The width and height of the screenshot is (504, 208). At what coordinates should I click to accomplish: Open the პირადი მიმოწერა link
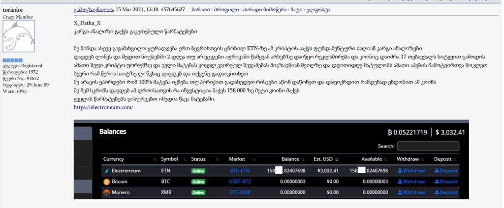264,10
